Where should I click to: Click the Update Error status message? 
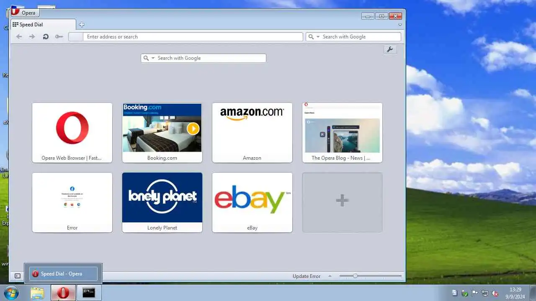click(x=307, y=276)
